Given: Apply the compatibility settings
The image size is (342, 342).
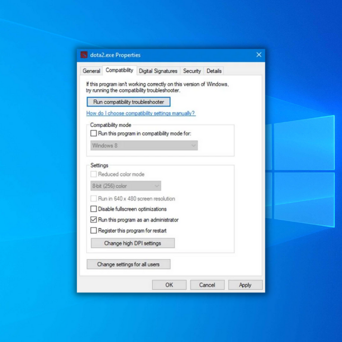Looking at the screenshot, I should click(245, 285).
